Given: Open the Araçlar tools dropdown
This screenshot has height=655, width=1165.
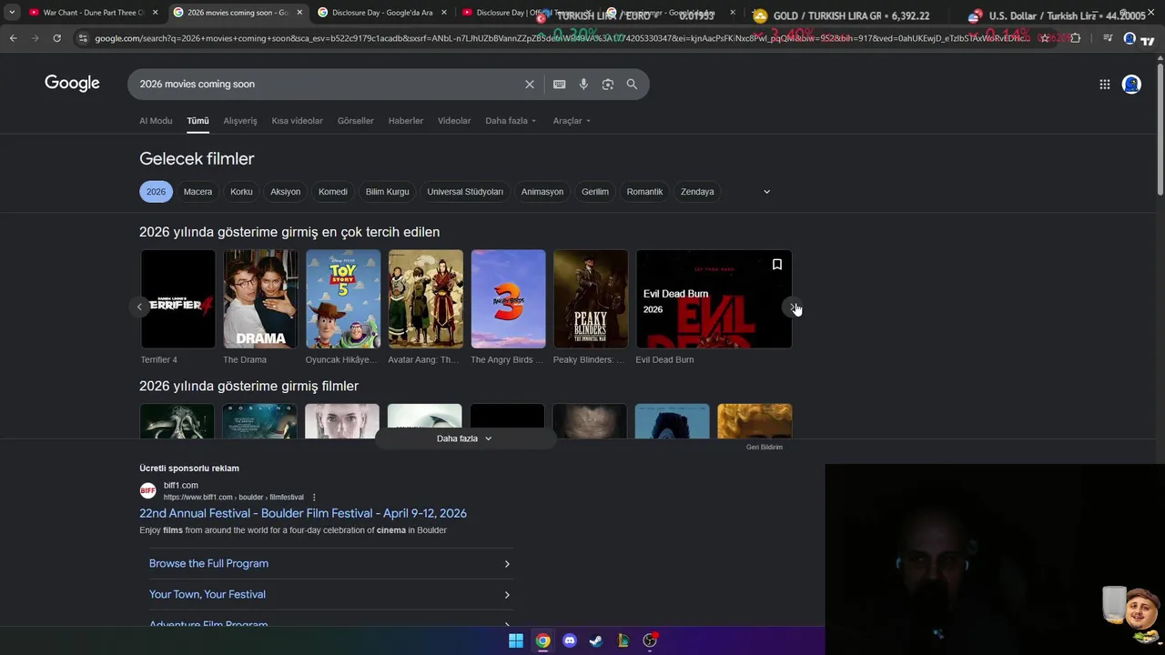Looking at the screenshot, I should (572, 120).
